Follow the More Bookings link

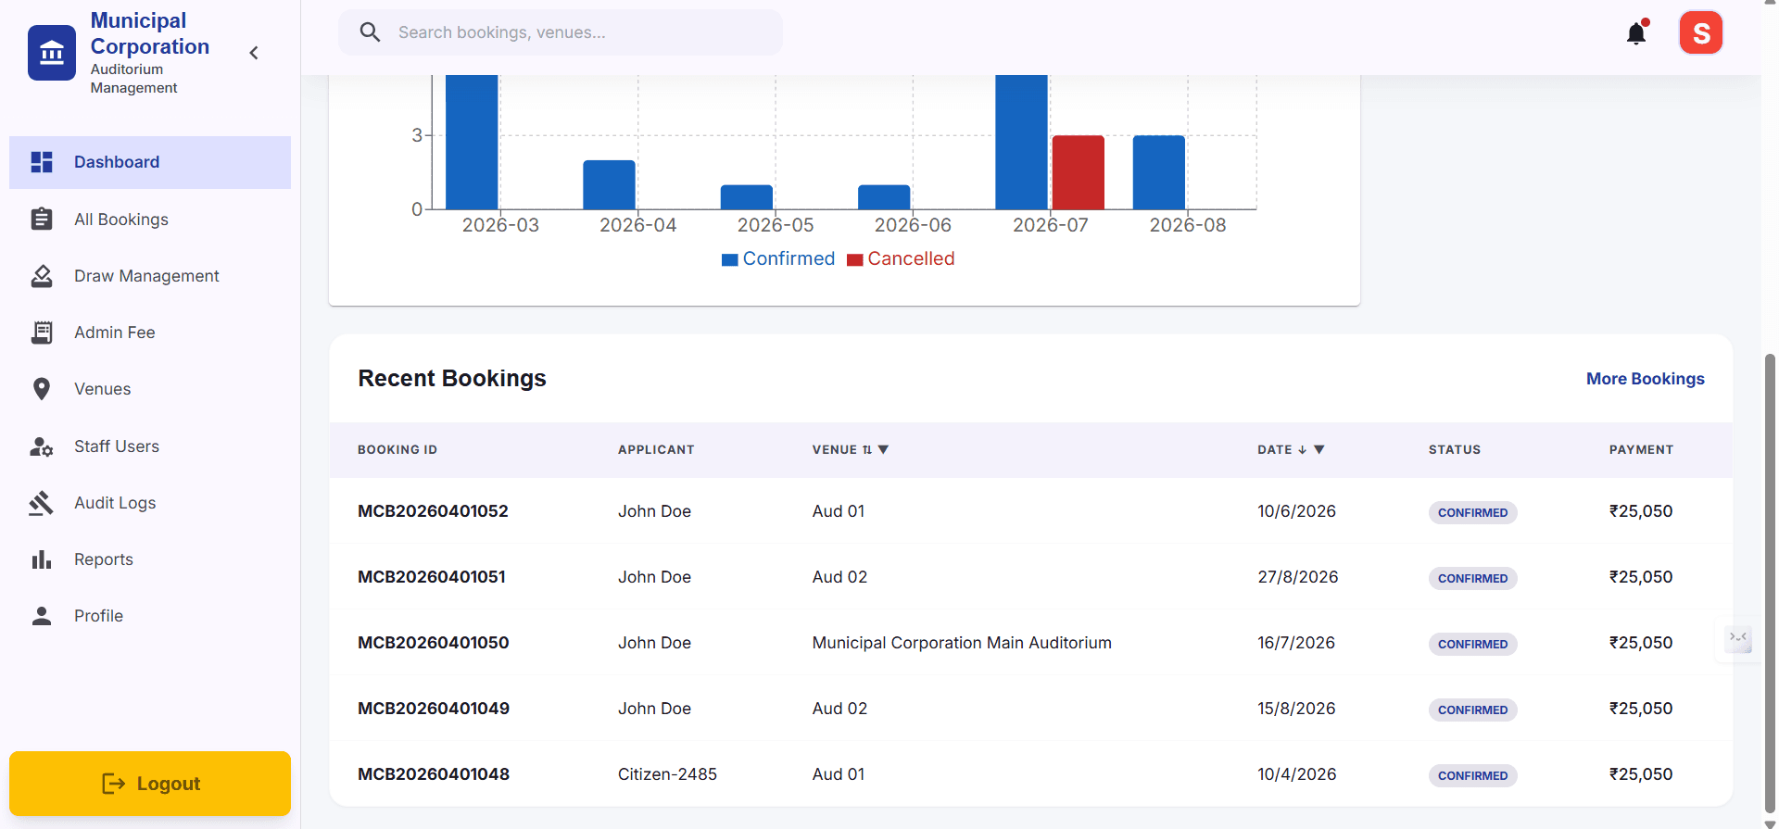tap(1645, 379)
